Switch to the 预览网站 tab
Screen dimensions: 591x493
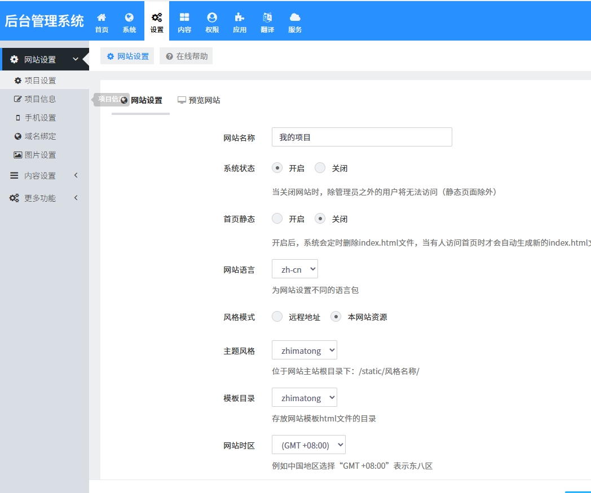click(x=199, y=100)
